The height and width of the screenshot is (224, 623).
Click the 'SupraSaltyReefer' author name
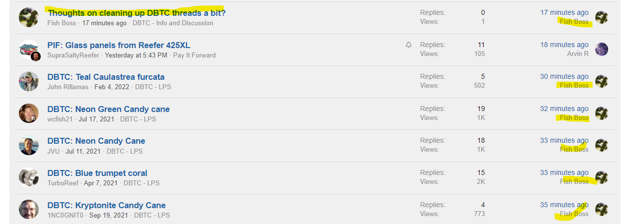tap(73, 55)
